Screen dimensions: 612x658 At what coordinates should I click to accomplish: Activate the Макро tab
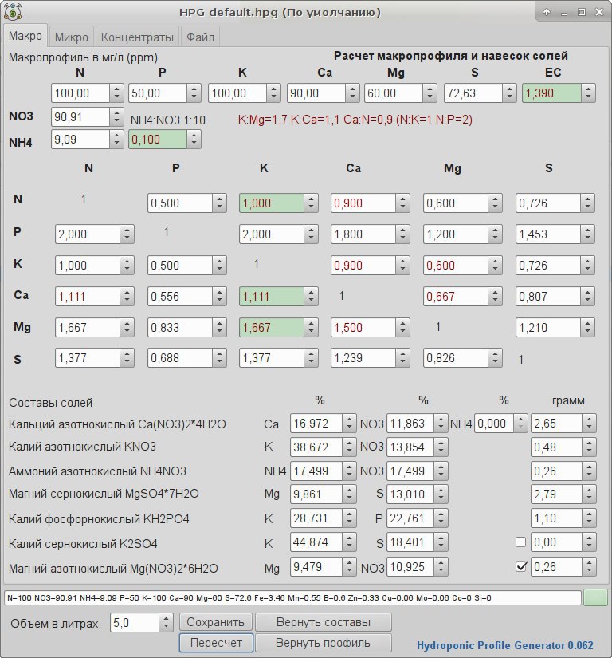pyautogui.click(x=25, y=36)
